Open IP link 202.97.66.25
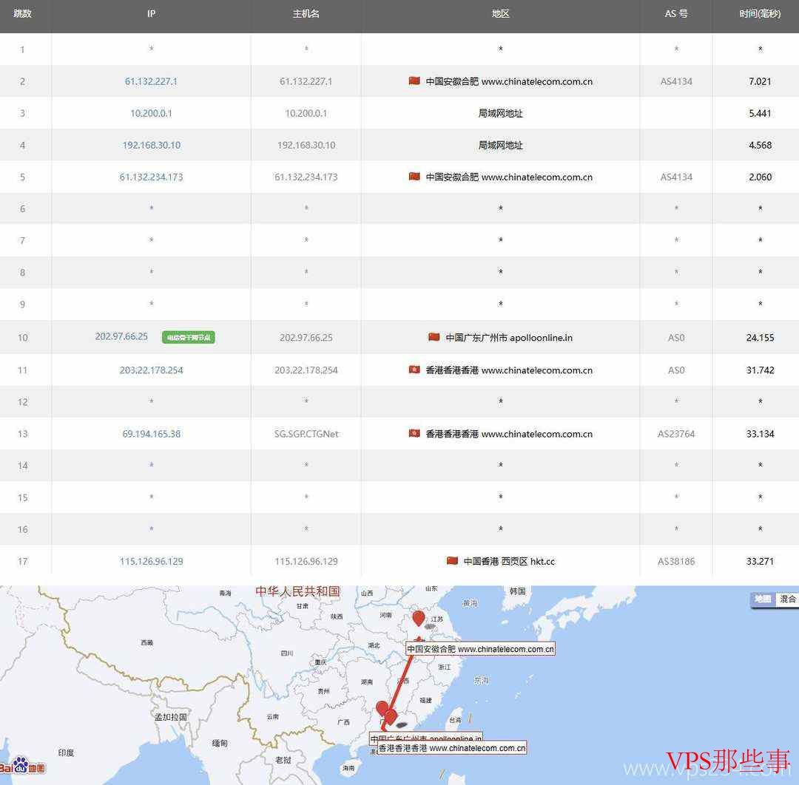799x785 pixels. pos(121,336)
